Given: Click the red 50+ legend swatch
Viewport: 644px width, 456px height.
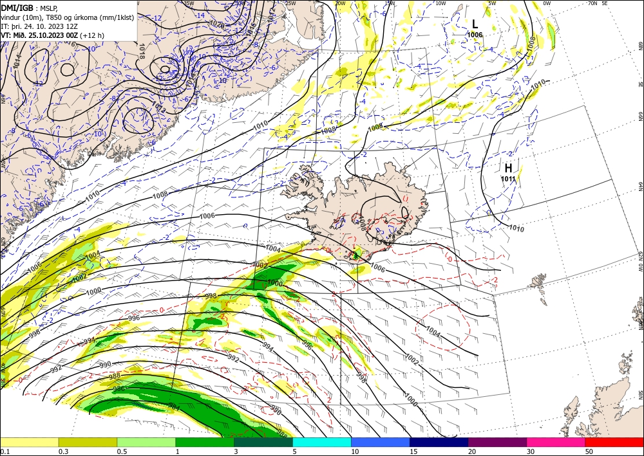Looking at the screenshot, I should click(x=614, y=442).
